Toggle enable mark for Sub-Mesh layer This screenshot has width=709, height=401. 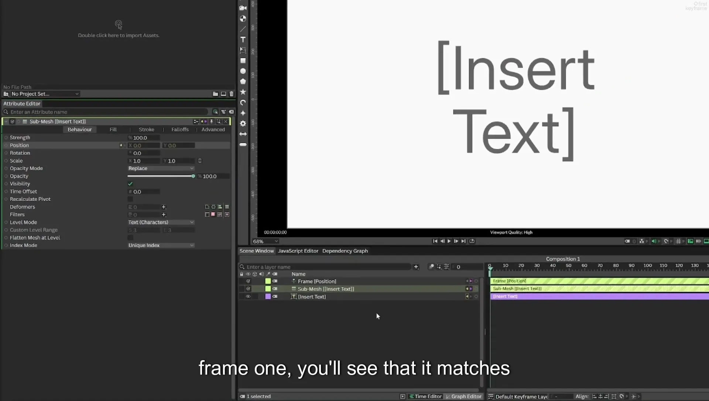[248, 289]
